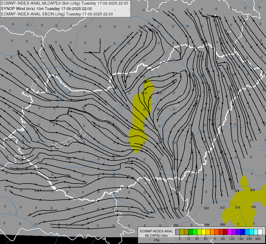Click the J/kg unit label in legend
266x244 pixels.
[x=157, y=240]
